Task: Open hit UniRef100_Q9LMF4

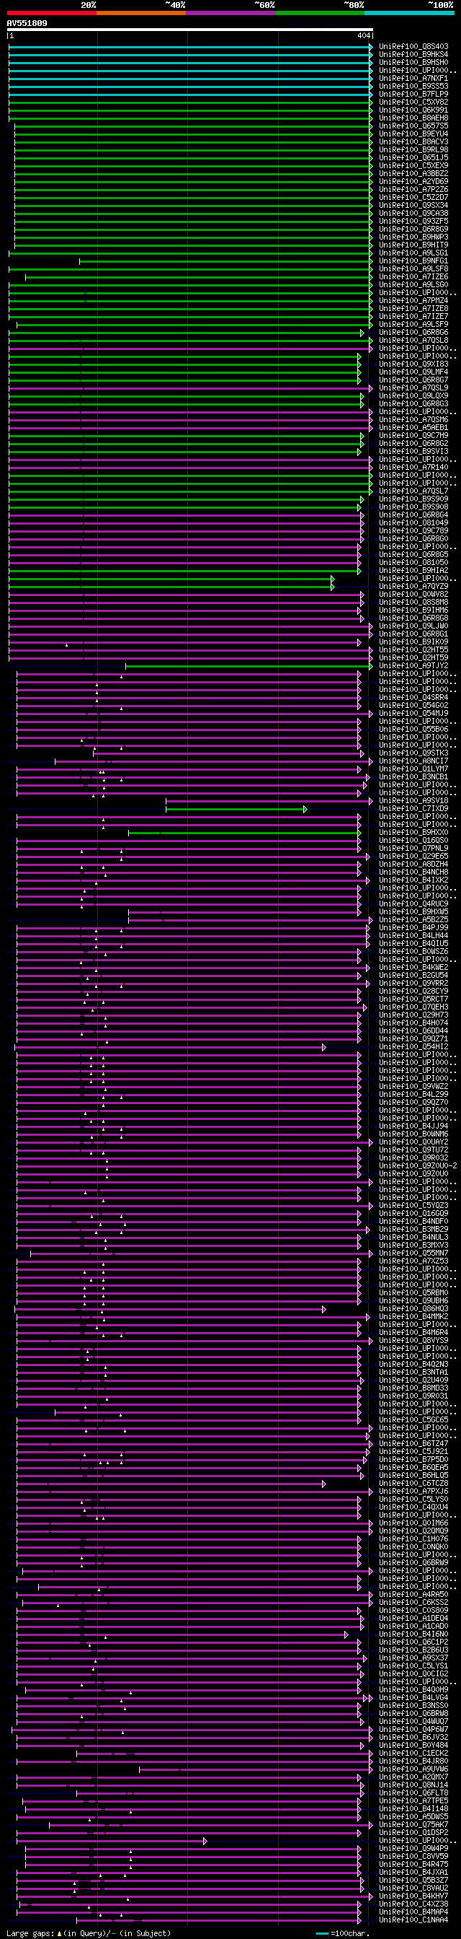Action: pyautogui.click(x=413, y=372)
